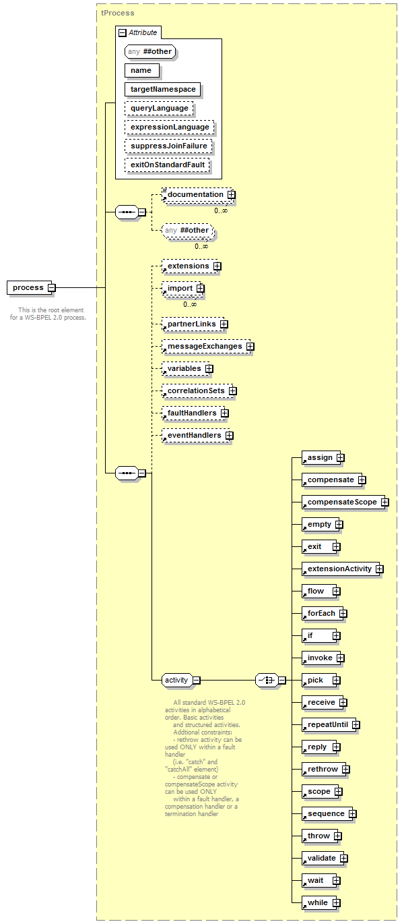The width and height of the screenshot is (404, 924).
Task: Expand the throw element
Action: click(x=337, y=836)
